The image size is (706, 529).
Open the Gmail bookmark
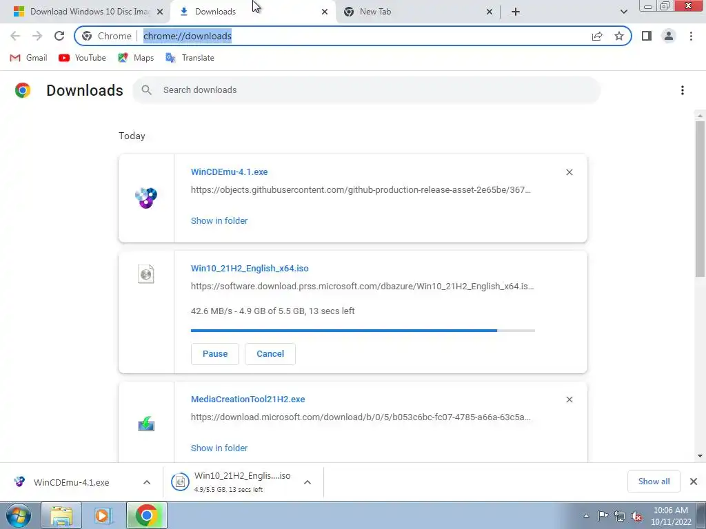[x=28, y=58]
